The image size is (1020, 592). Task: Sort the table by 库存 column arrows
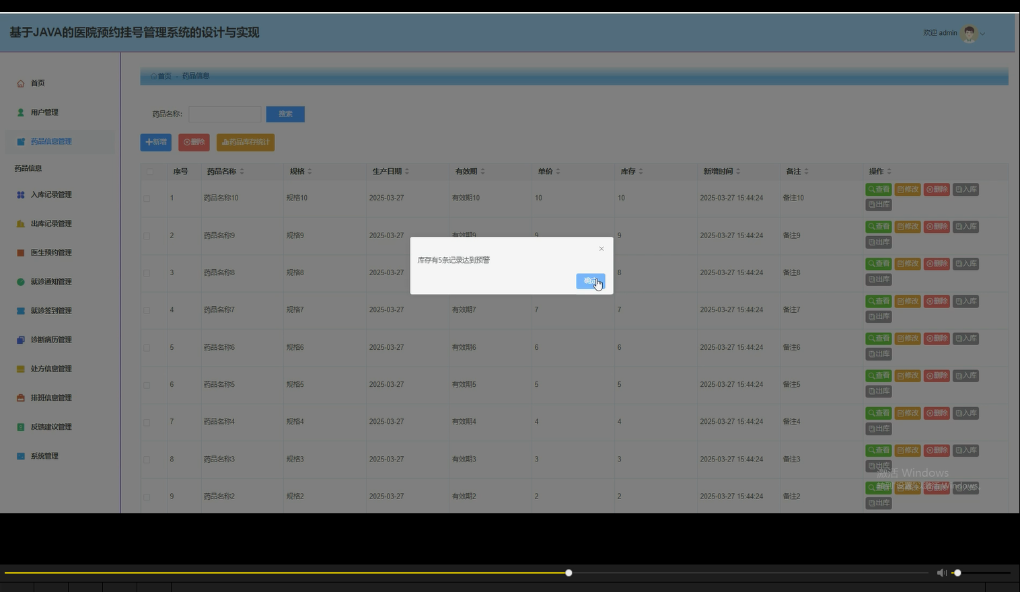coord(641,172)
